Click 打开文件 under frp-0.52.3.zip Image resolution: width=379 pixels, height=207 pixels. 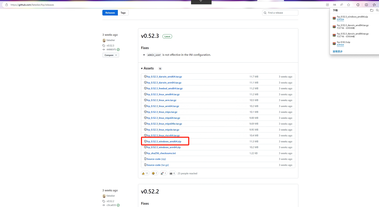[x=340, y=45]
